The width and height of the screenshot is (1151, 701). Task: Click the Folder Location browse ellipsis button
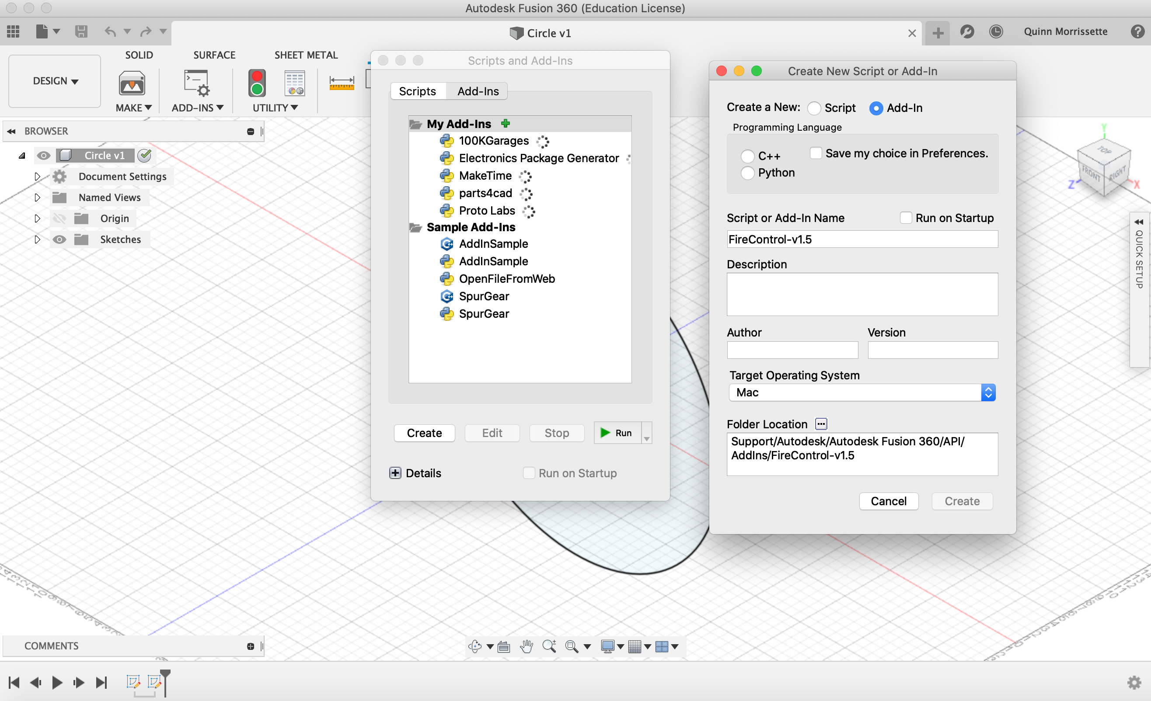pos(821,424)
